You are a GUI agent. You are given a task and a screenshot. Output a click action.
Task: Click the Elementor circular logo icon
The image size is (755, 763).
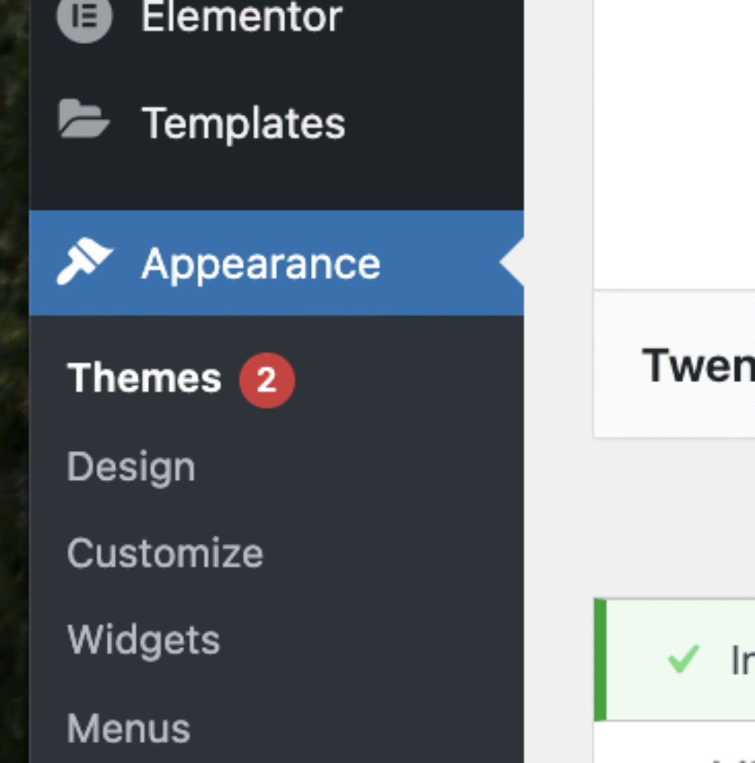[x=84, y=18]
